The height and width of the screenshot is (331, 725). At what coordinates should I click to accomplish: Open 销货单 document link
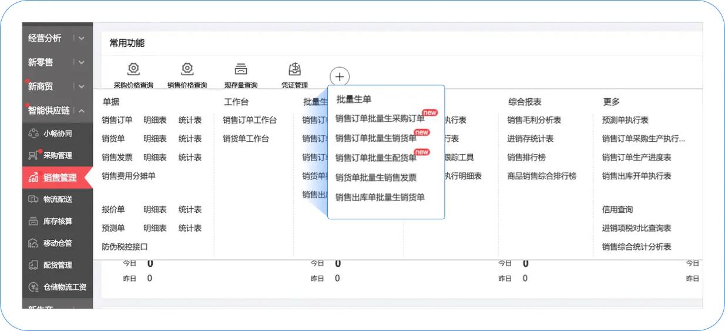[x=113, y=139]
